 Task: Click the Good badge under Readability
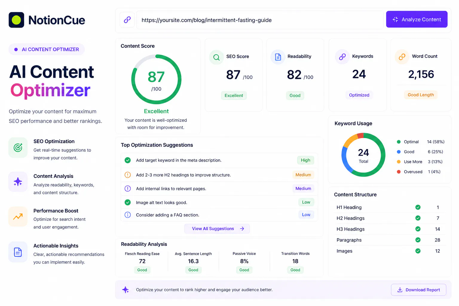(x=295, y=96)
